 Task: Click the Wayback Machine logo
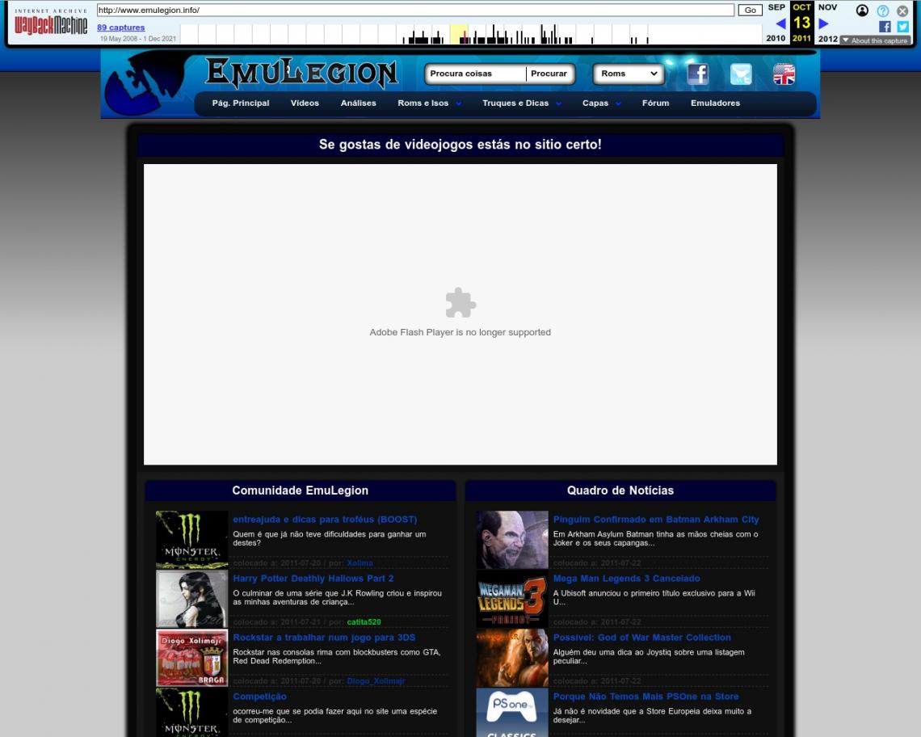coord(51,21)
